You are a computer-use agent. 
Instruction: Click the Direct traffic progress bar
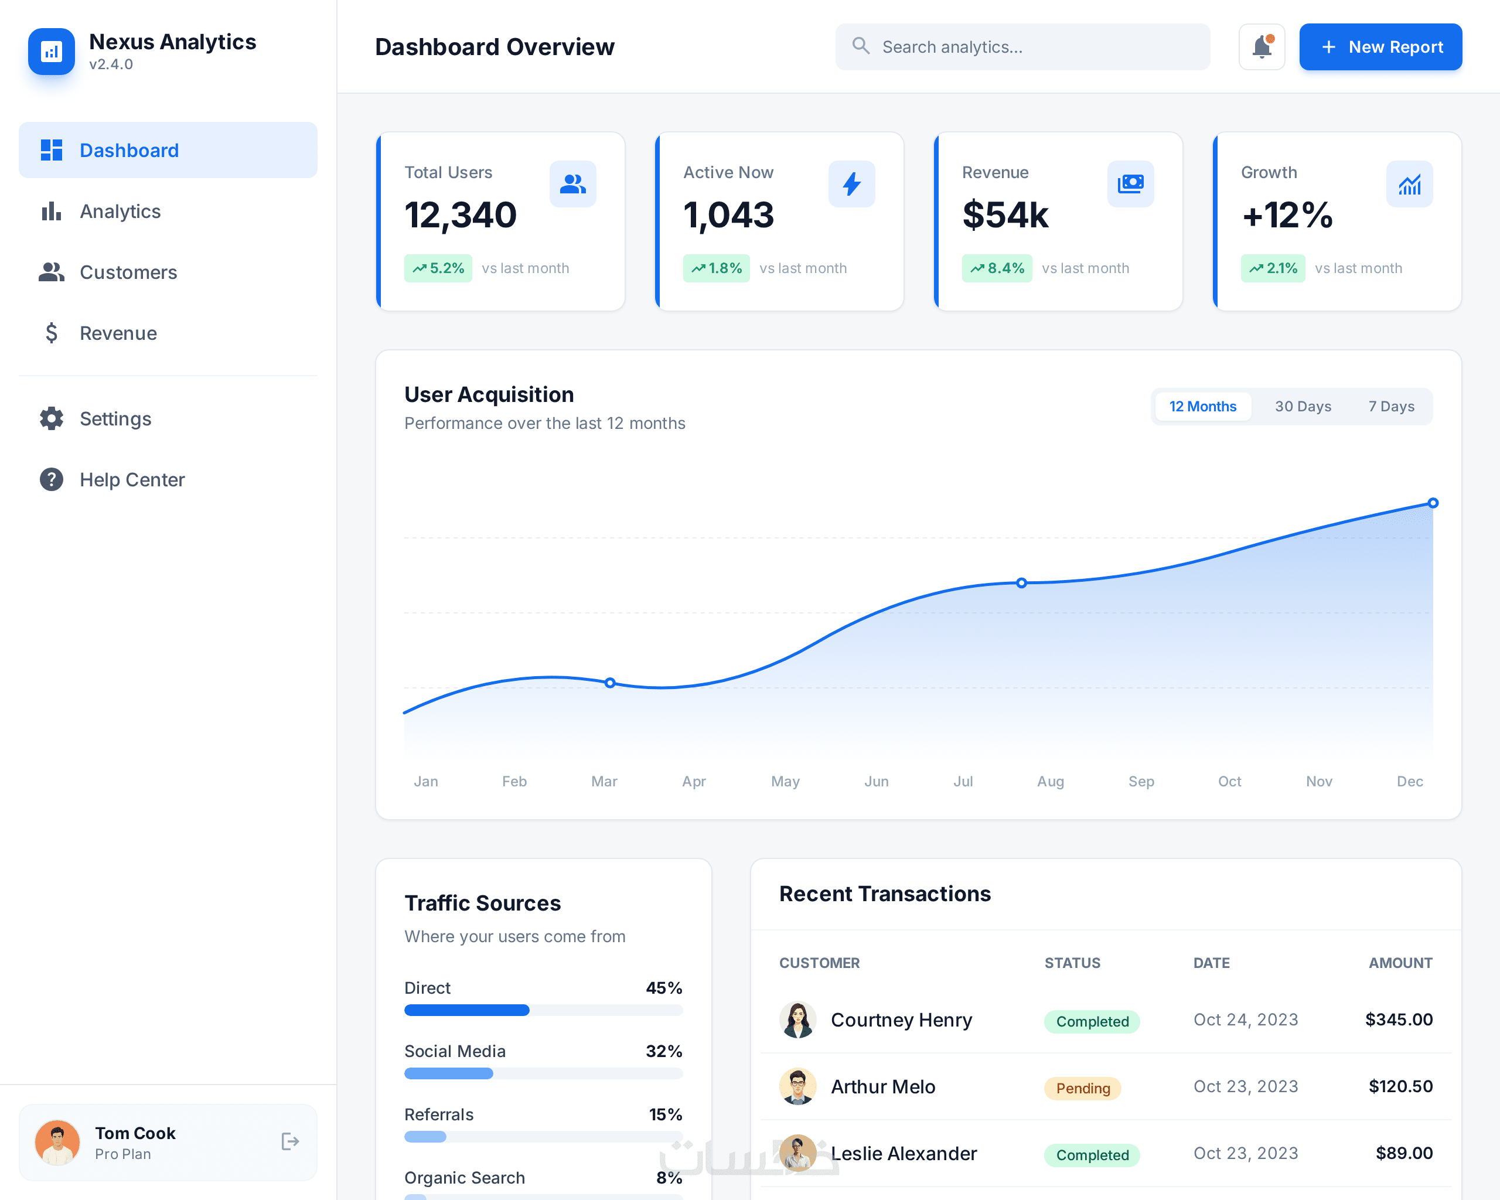coord(543,1010)
